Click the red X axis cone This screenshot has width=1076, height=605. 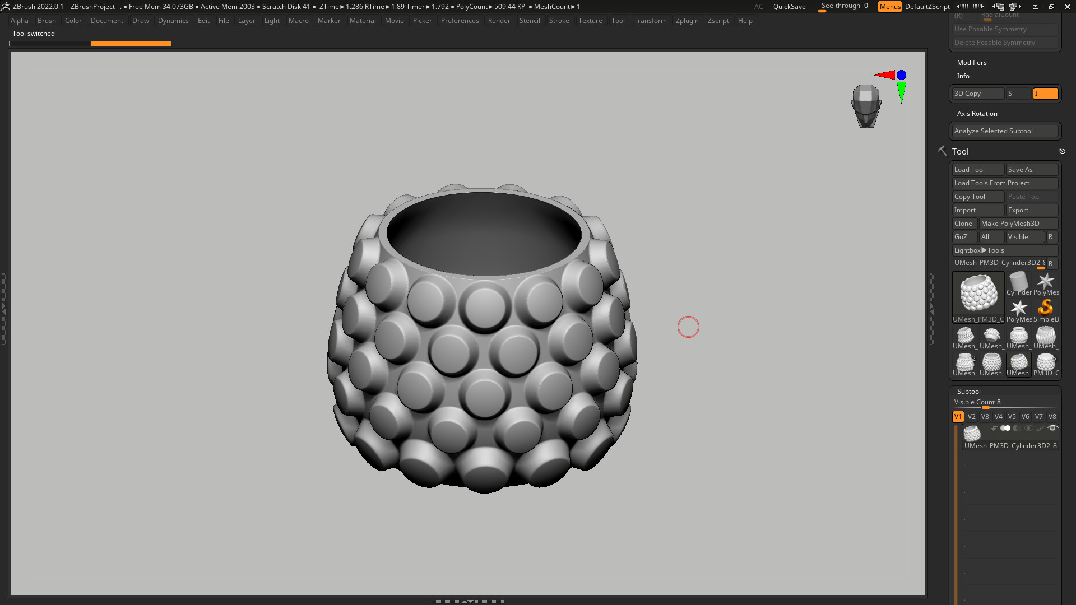coord(884,75)
